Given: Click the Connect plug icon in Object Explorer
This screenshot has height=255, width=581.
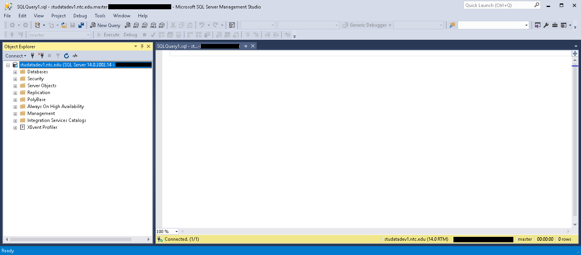Looking at the screenshot, I should coord(33,56).
